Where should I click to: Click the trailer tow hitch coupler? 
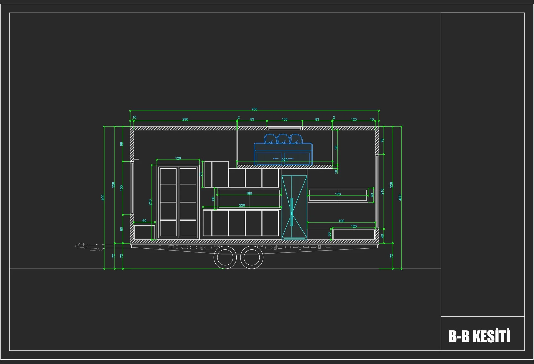pyautogui.click(x=89, y=247)
